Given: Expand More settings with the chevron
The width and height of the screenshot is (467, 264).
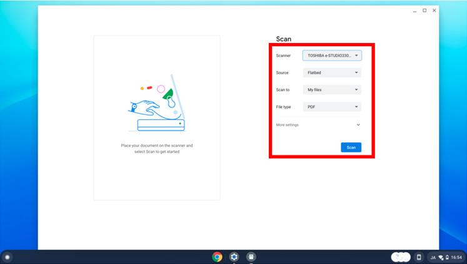Looking at the screenshot, I should [358, 125].
